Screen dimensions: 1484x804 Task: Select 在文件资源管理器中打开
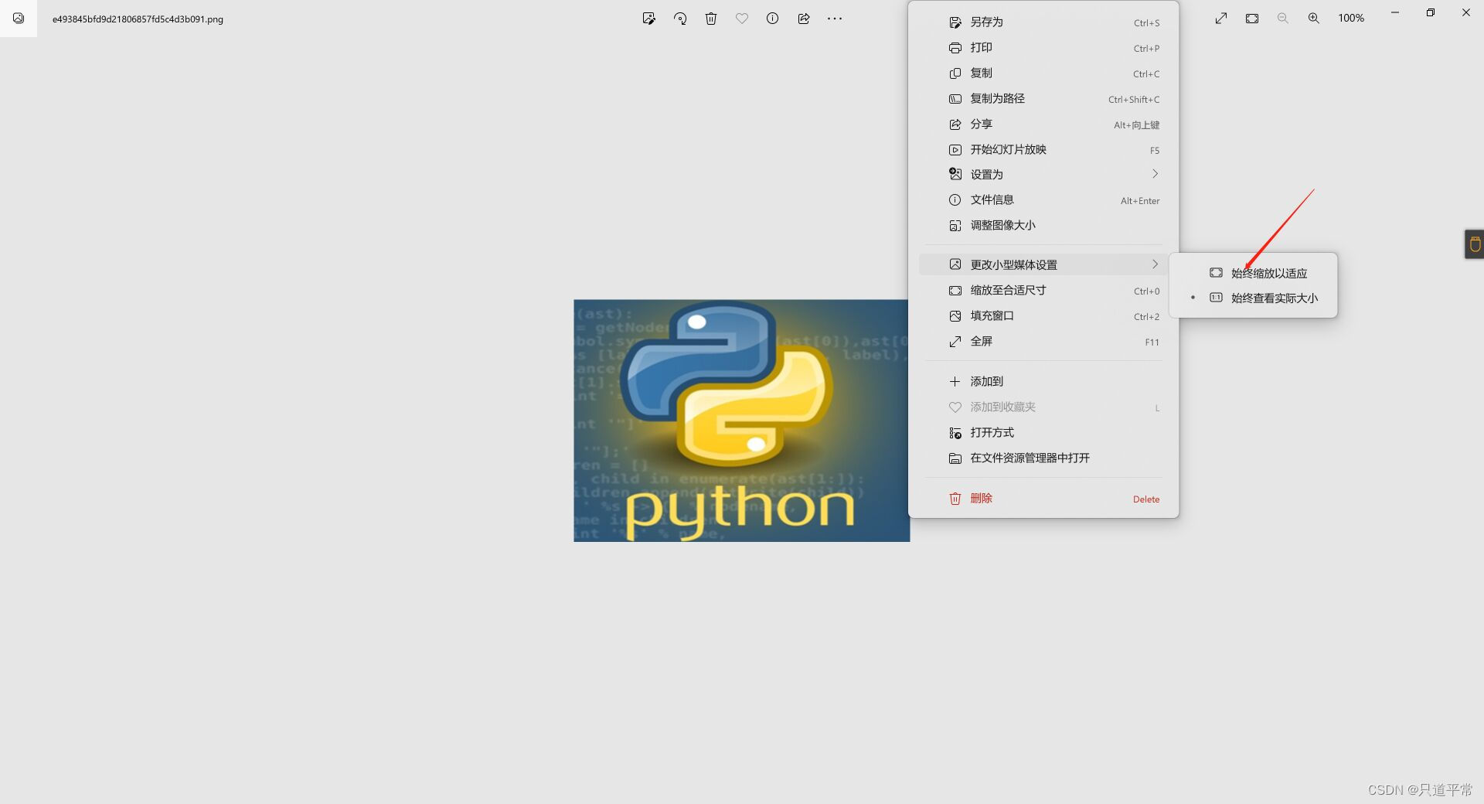coord(1043,458)
